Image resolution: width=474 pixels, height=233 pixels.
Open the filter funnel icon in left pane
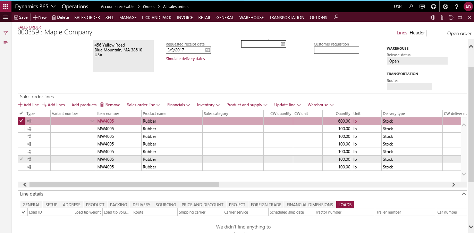(x=6, y=33)
